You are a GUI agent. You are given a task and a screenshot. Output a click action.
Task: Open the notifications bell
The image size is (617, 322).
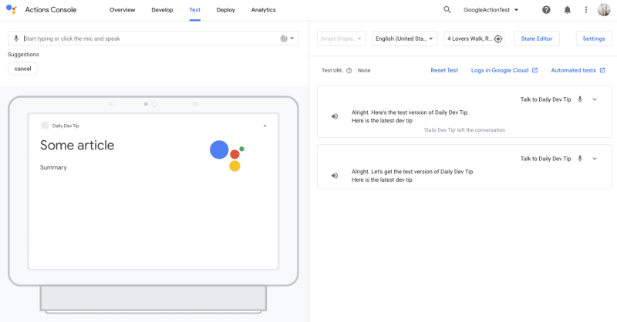click(567, 10)
